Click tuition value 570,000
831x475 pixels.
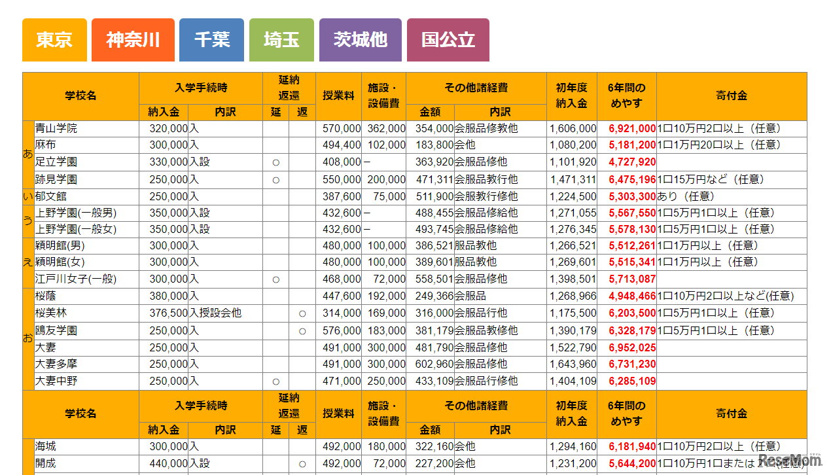click(342, 129)
